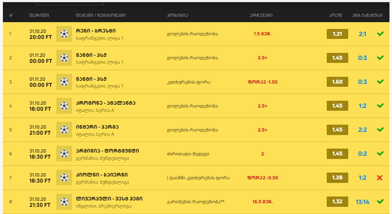The image size is (392, 214).
Task: Click the ინტერი - პარმა match title
Action: click(97, 127)
